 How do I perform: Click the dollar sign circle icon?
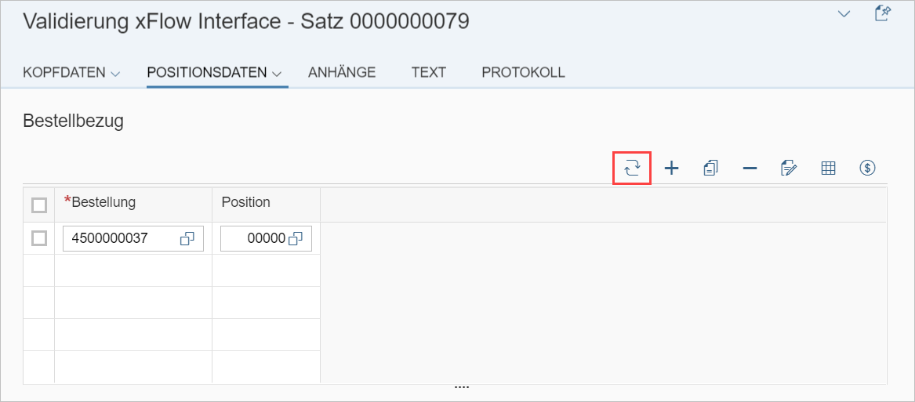pyautogui.click(x=867, y=168)
